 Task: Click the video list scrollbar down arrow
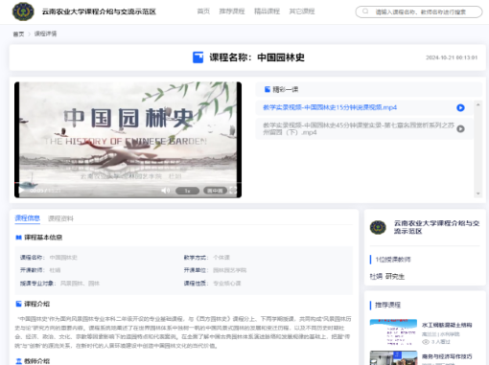click(x=478, y=194)
